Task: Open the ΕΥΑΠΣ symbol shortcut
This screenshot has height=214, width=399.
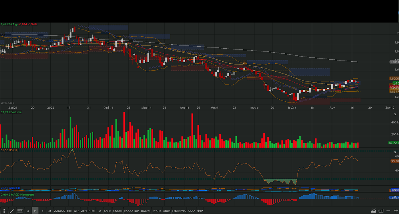Action: (x=157, y=211)
